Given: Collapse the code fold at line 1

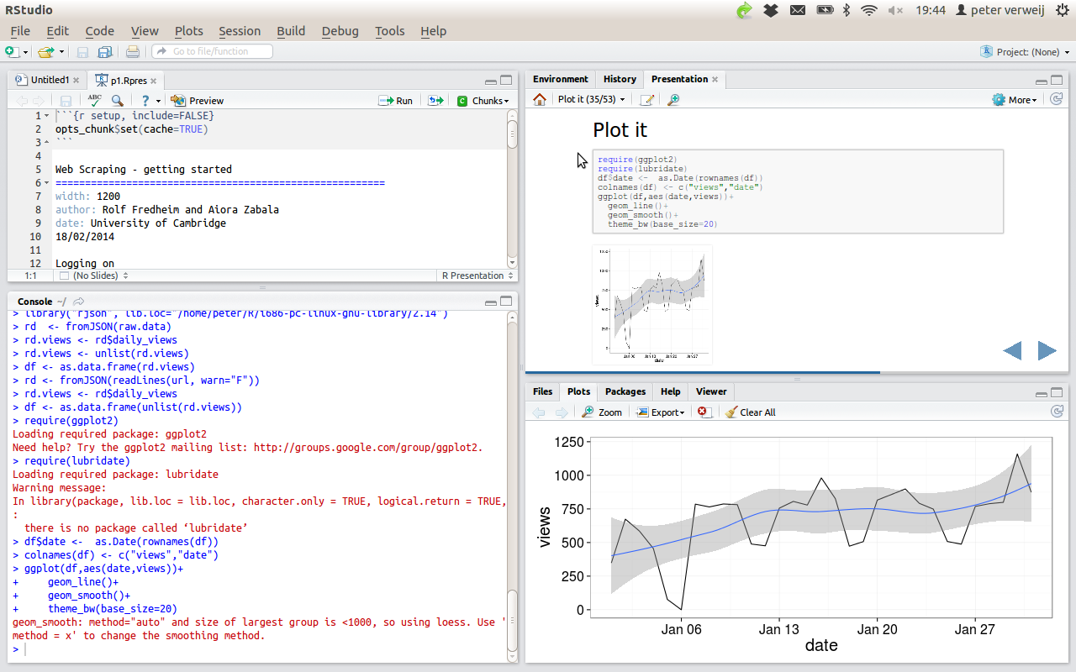Looking at the screenshot, I should tap(46, 116).
